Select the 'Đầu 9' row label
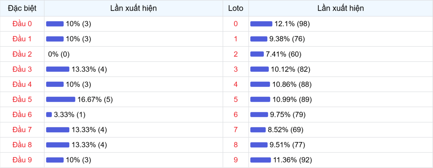Image resolution: width=433 pixels, height=168 pixels. [22, 160]
